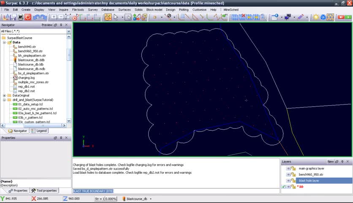Open the MineSched menu

[x=231, y=10]
